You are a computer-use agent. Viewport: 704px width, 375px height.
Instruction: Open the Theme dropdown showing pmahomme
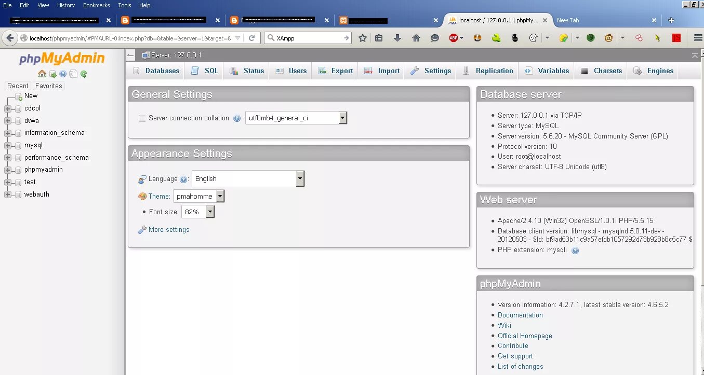(199, 197)
